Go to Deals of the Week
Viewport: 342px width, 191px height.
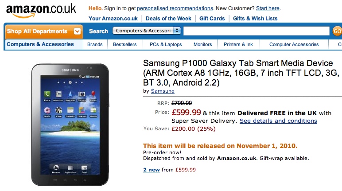tap(168, 18)
